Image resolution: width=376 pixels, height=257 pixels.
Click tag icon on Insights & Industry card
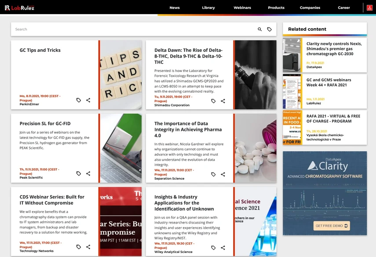click(213, 248)
